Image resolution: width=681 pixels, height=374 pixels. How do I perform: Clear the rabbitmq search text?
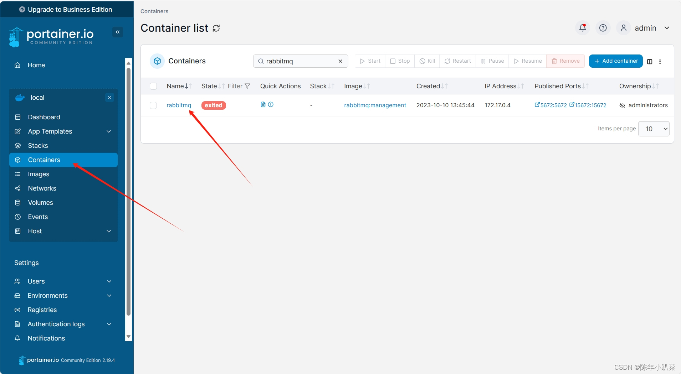340,61
